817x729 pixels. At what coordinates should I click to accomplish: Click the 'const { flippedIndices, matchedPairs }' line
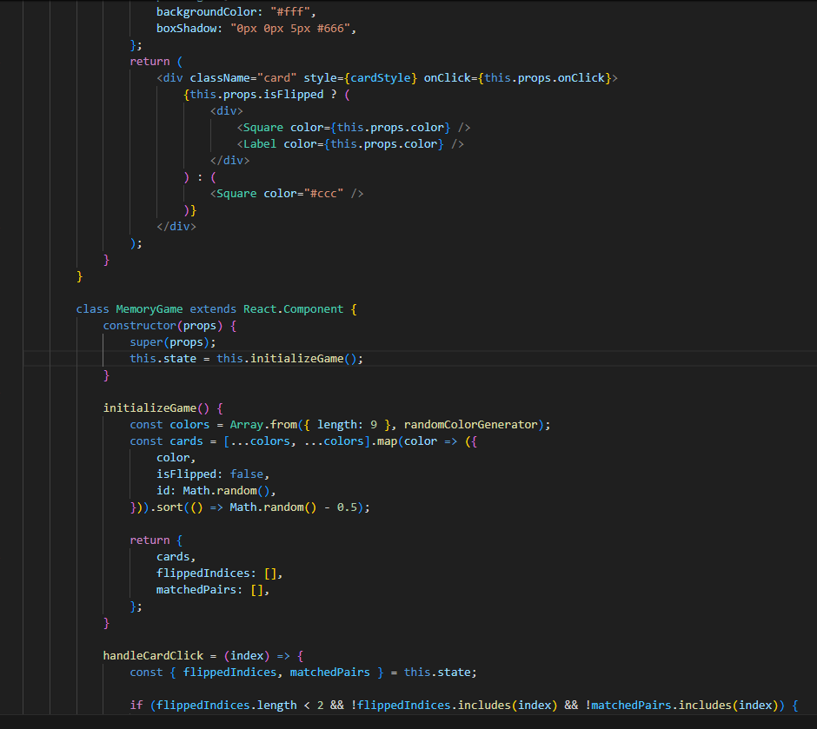pyautogui.click(x=303, y=673)
